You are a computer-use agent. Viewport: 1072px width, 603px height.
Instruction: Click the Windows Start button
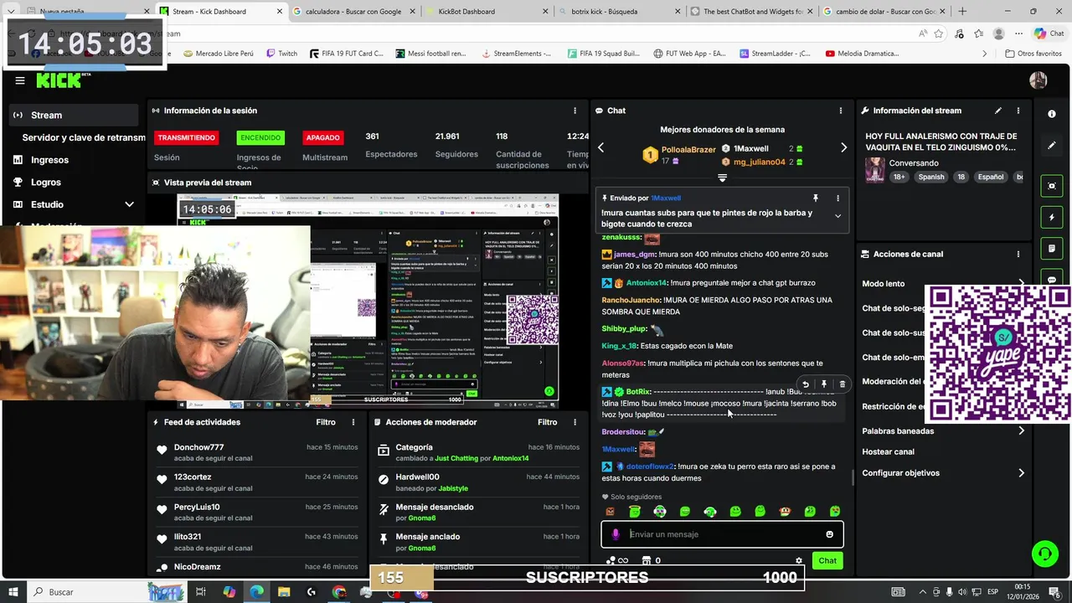click(13, 592)
